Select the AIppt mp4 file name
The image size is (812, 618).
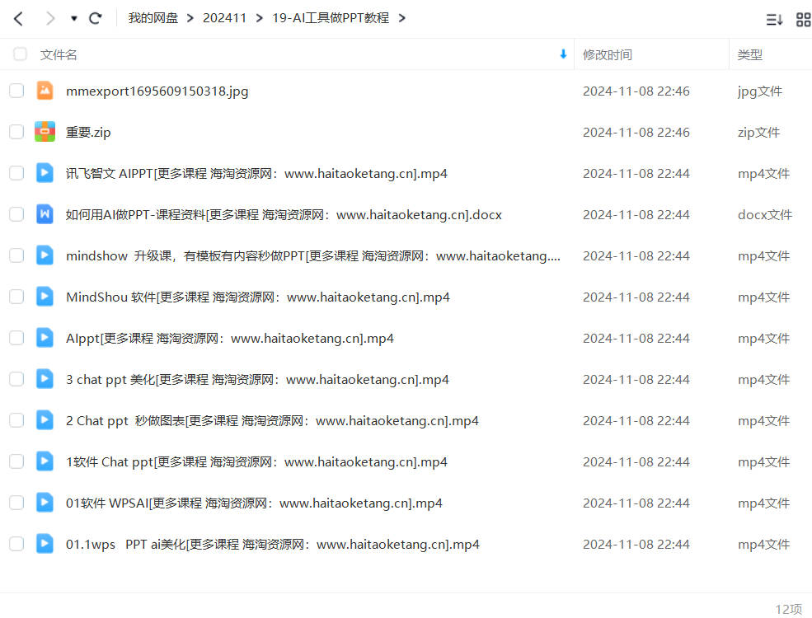click(x=230, y=339)
